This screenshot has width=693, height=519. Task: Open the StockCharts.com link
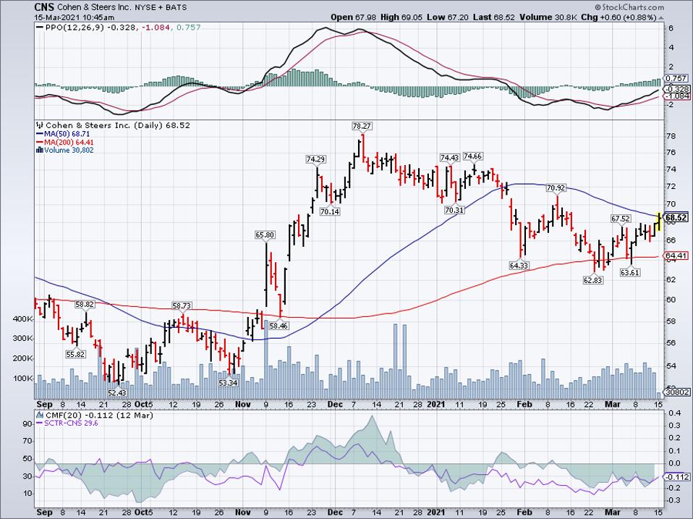632,7
